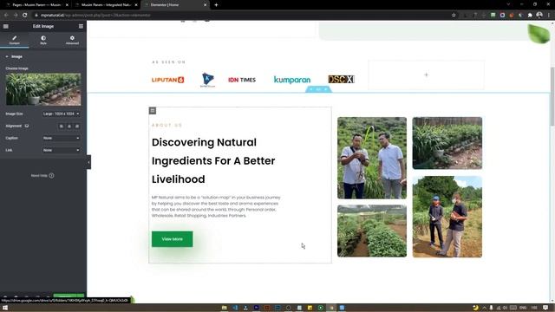The width and height of the screenshot is (555, 312).
Task: Select the About Us label text
Action: pyautogui.click(x=166, y=125)
